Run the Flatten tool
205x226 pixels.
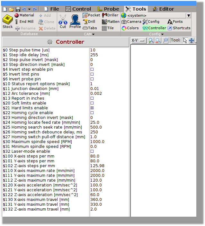click(x=111, y=22)
